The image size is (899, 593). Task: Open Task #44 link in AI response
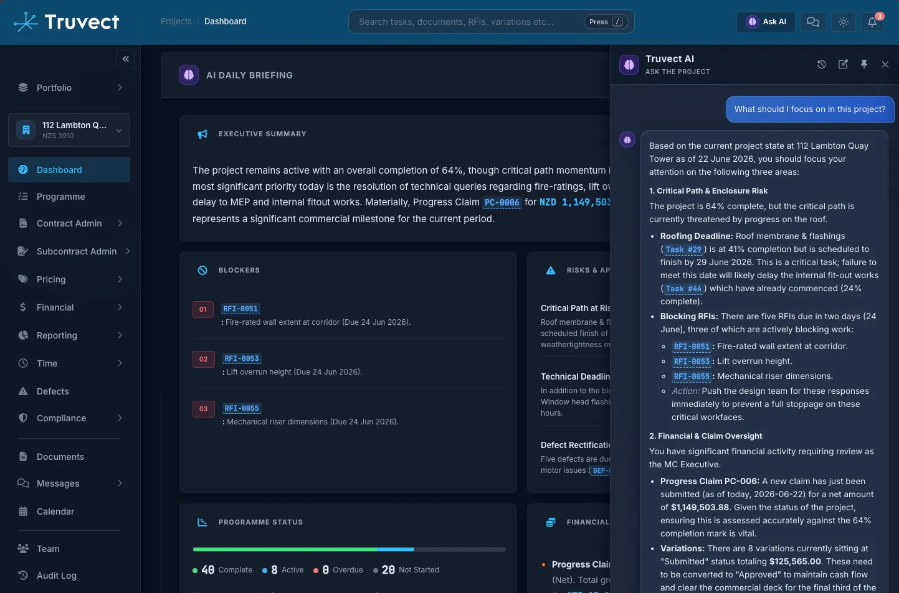pyautogui.click(x=683, y=289)
